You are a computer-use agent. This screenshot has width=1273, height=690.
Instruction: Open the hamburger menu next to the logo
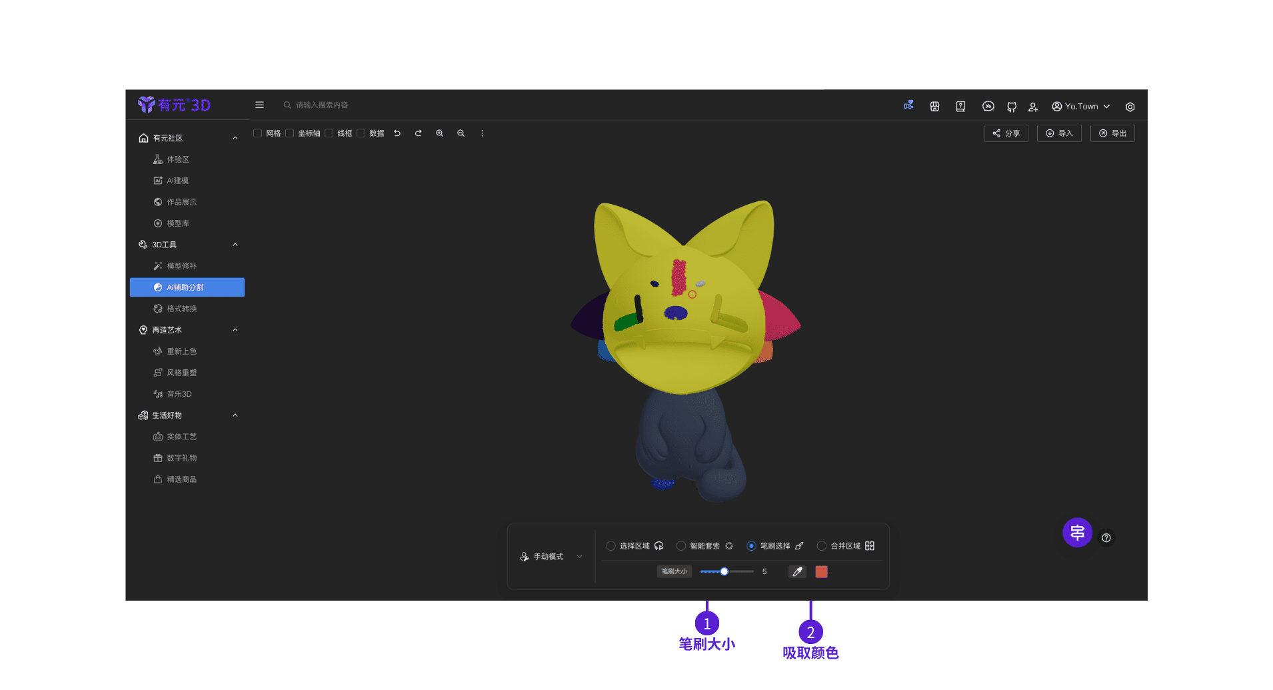(x=260, y=105)
